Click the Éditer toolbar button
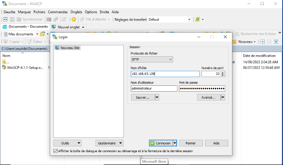The height and width of the screenshot is (165, 283). (36, 42)
